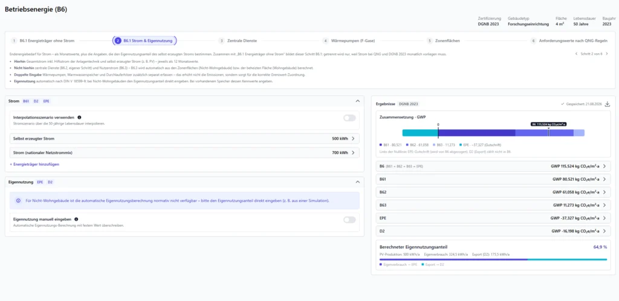This screenshot has width=619, height=301.
Task: Collapse the Strom section
Action: [x=358, y=102]
